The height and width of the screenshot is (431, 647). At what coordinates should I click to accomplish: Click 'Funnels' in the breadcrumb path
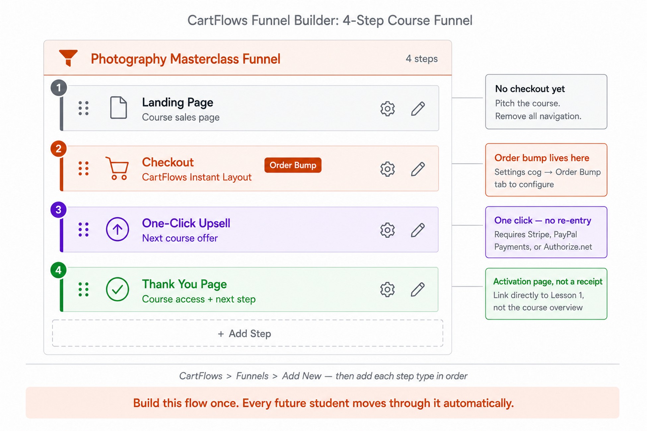pyautogui.click(x=252, y=376)
